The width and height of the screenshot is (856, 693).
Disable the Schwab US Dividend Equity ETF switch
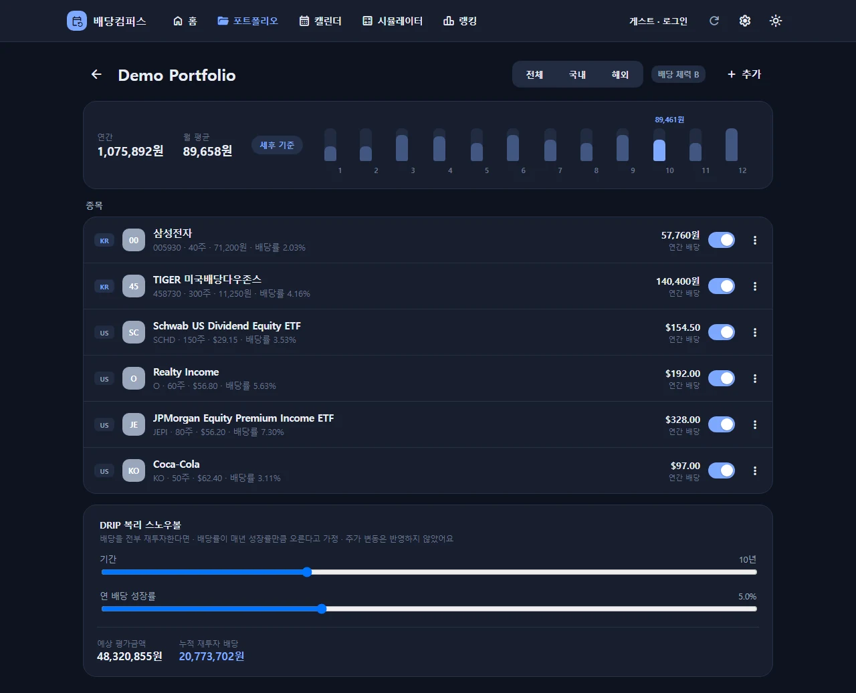pos(722,332)
